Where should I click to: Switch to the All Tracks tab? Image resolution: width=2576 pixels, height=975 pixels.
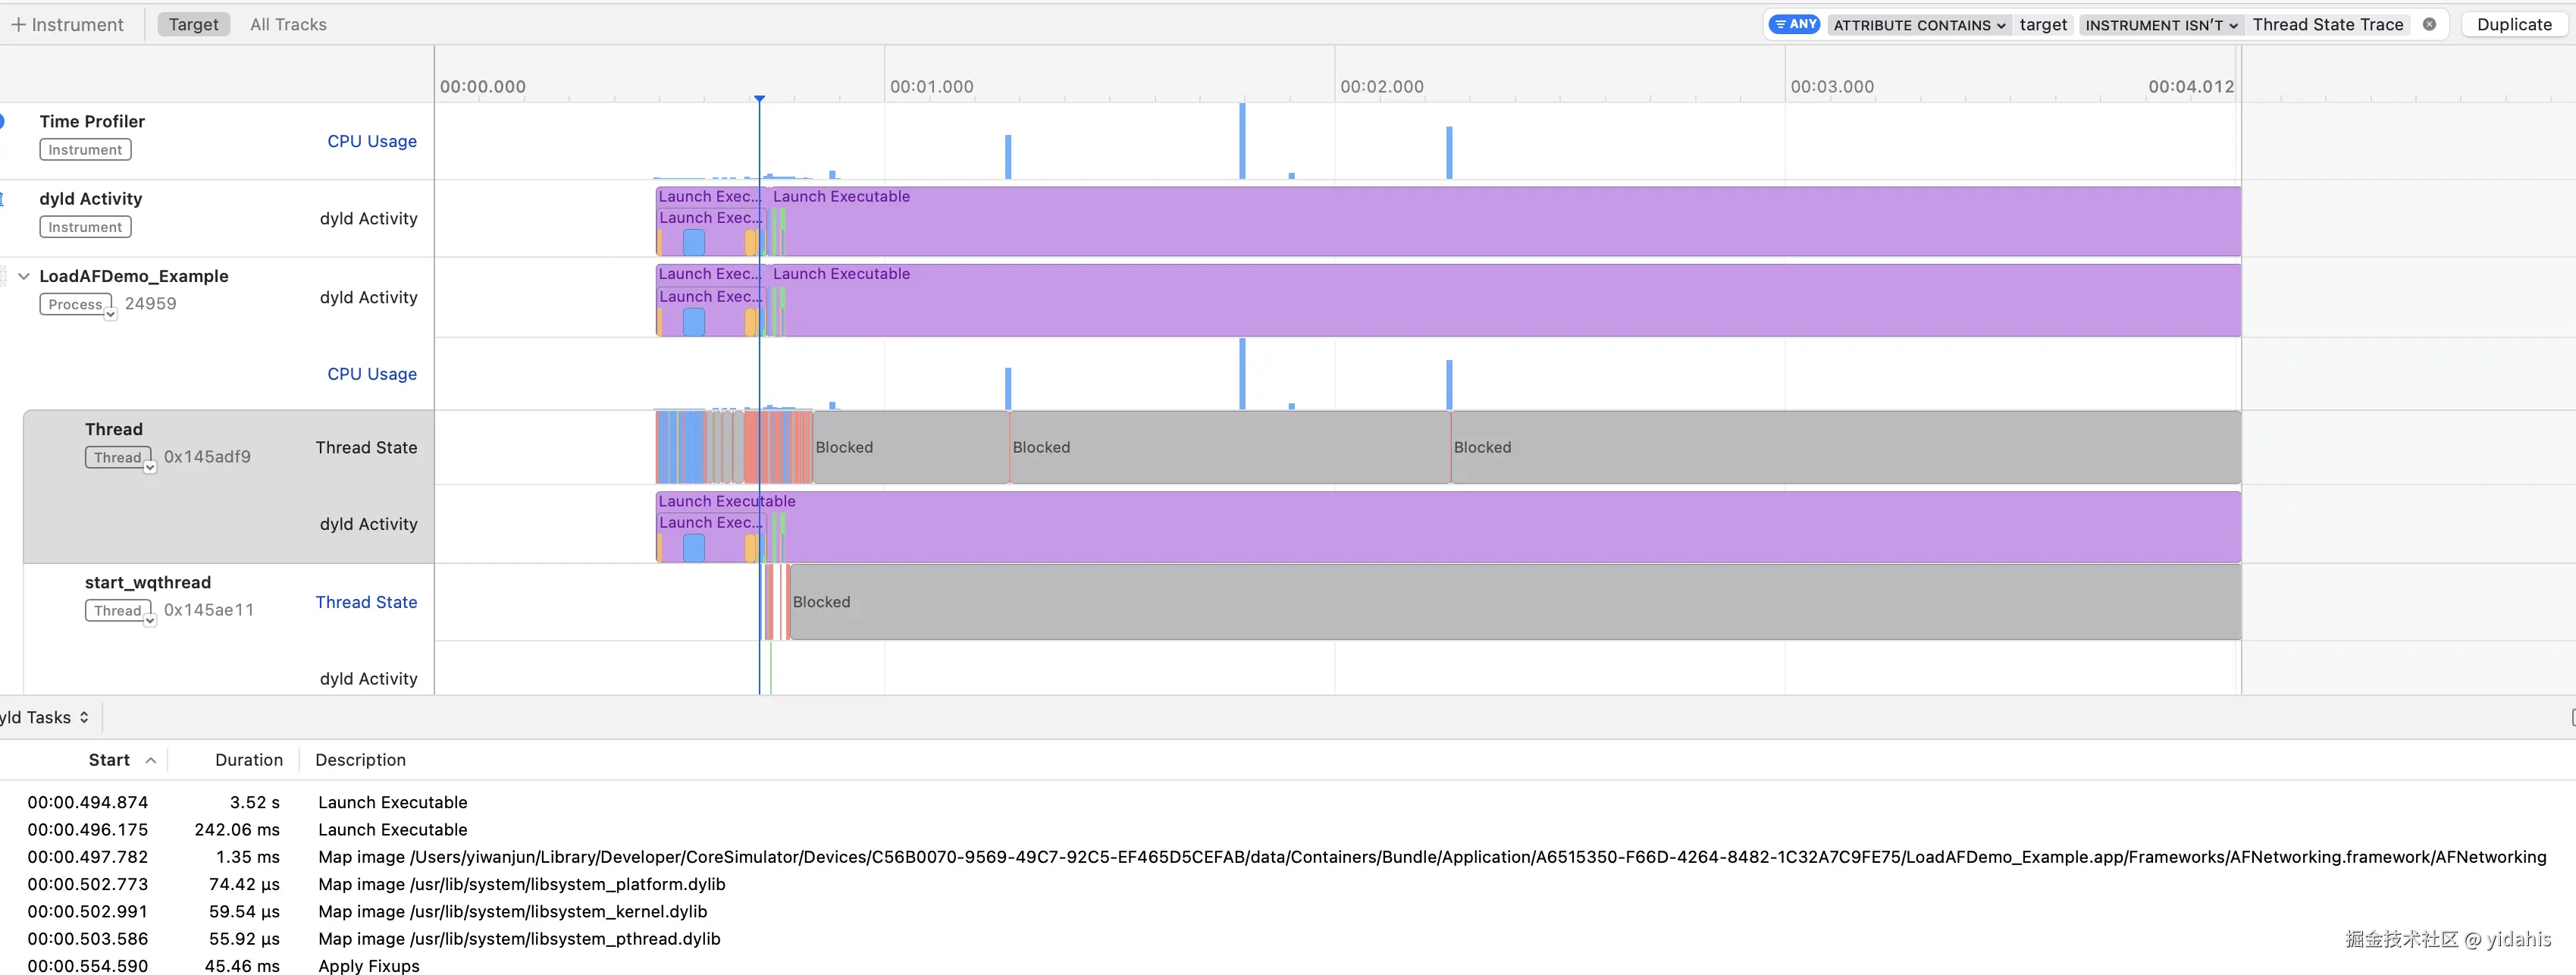coord(288,24)
